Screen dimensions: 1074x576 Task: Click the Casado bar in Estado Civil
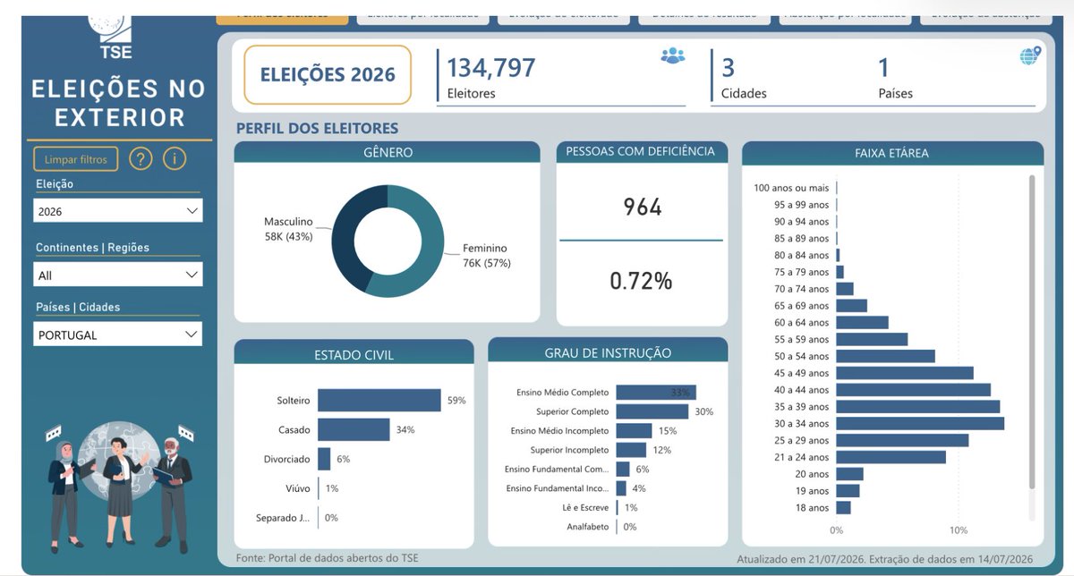(354, 430)
